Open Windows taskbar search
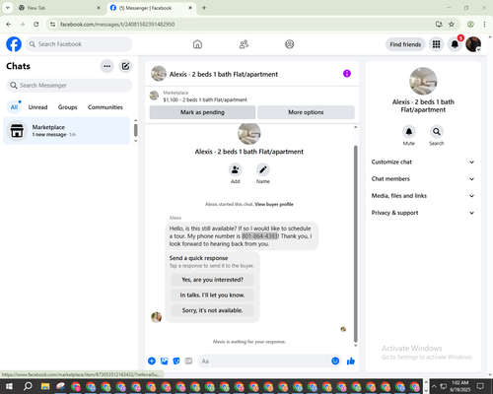493x394 pixels. coord(28,386)
